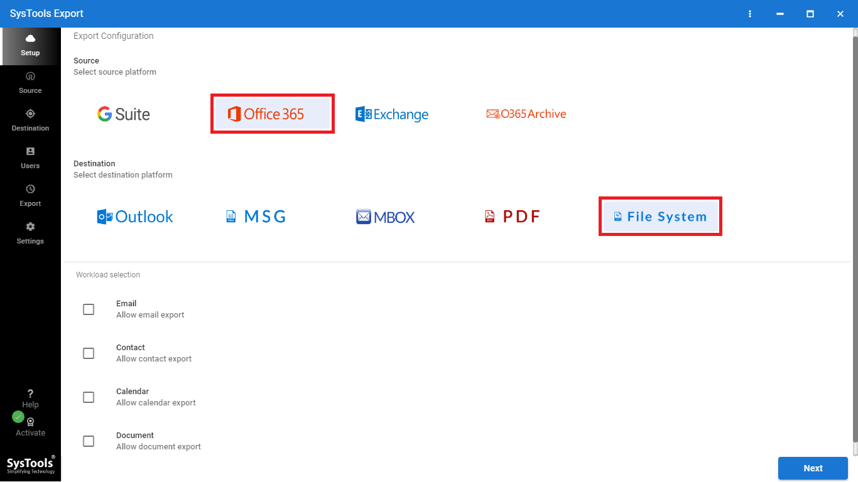Go to the Export sidebar step
Screen dimensions: 858x482
click(30, 196)
